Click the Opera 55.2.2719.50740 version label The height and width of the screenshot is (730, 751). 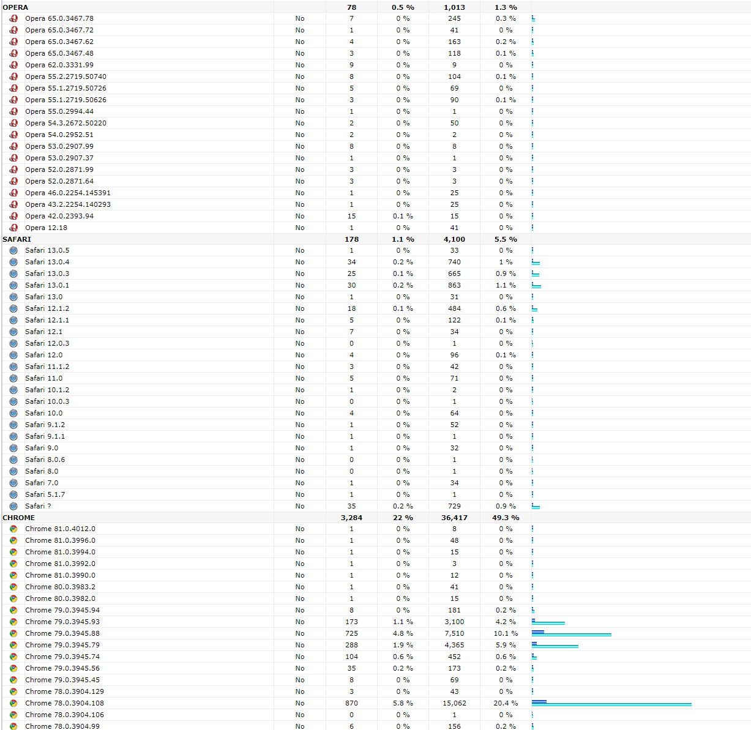(65, 76)
